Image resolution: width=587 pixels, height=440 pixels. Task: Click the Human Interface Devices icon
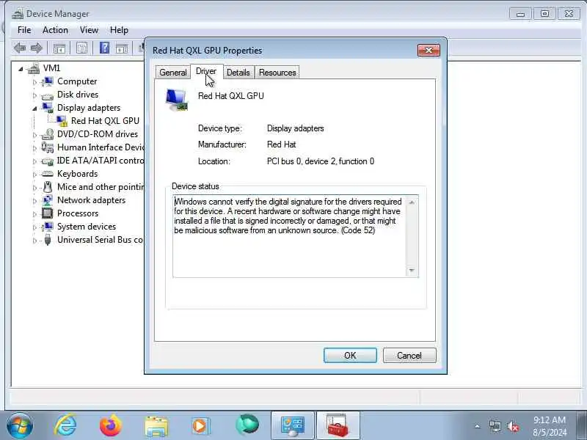(48, 147)
